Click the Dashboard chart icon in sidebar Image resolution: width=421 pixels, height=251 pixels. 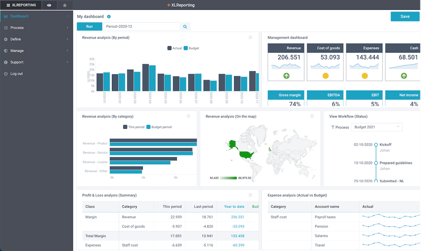[x=5, y=16]
